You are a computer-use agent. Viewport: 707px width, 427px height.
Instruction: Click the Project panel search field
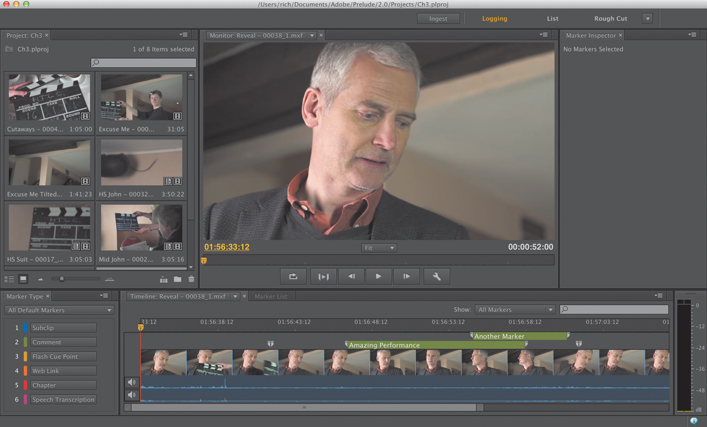(x=144, y=63)
